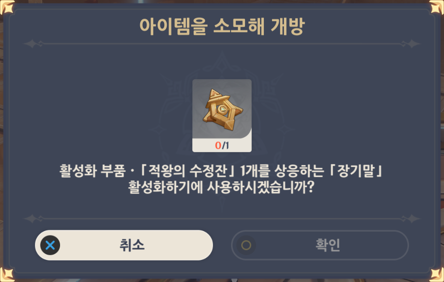Cancel the dialog with the 취소 button

pyautogui.click(x=124, y=245)
